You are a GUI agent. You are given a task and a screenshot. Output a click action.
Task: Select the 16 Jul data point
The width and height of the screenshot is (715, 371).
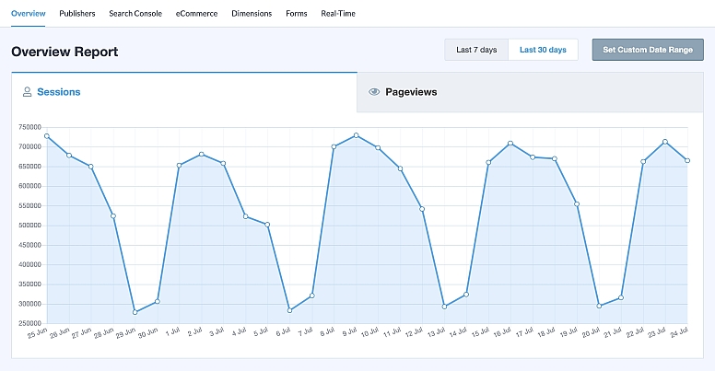coord(510,144)
